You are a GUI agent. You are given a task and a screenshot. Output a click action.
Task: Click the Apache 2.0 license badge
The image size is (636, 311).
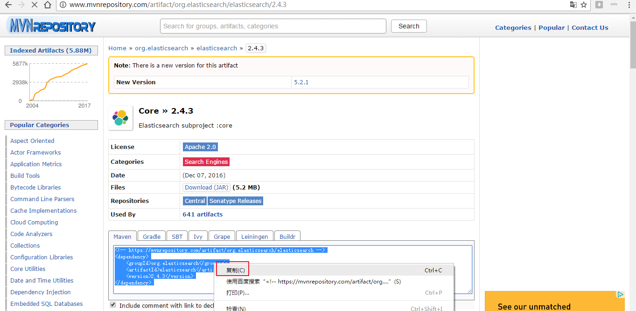click(200, 147)
